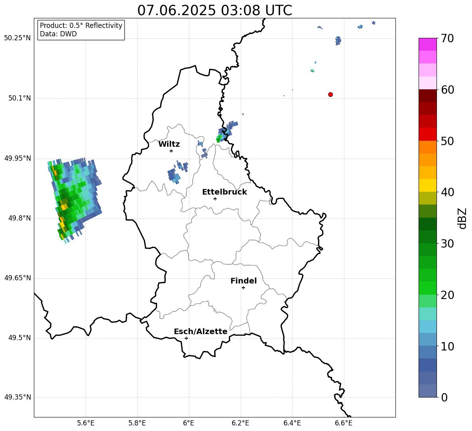The image size is (472, 431).
Task: Click the title 07.06.2025 03:08 UTC
Action: pos(214,10)
